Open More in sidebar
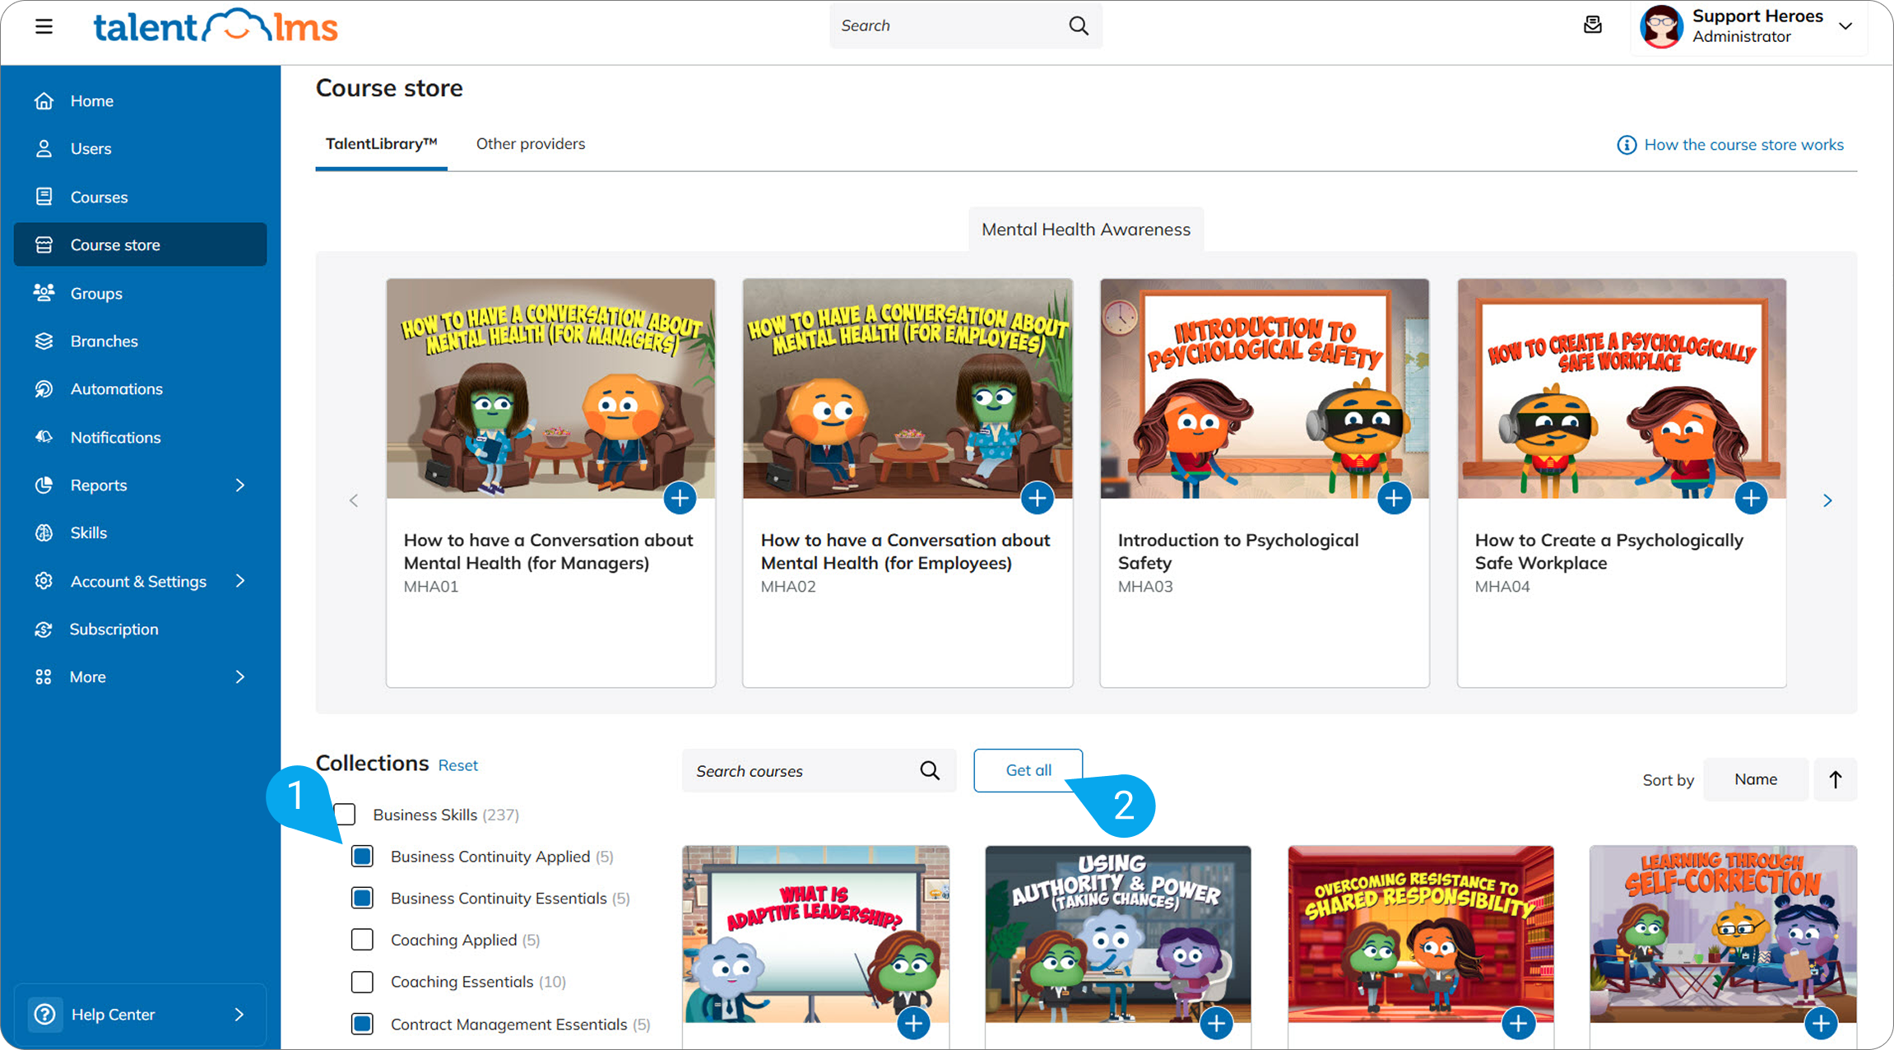This screenshot has height=1050, width=1894. [141, 676]
